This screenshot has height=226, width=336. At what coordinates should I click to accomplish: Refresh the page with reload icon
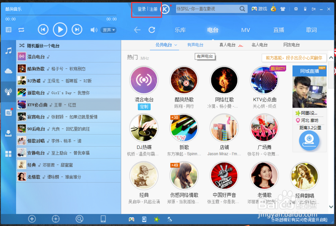(x=152, y=30)
